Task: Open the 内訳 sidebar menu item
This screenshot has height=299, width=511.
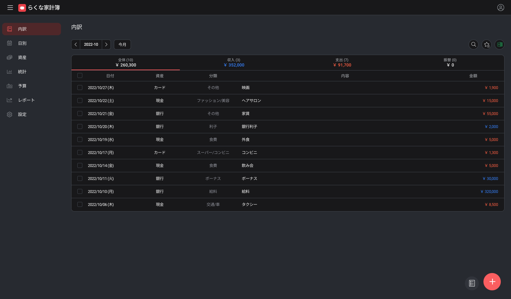Action: pos(32,29)
